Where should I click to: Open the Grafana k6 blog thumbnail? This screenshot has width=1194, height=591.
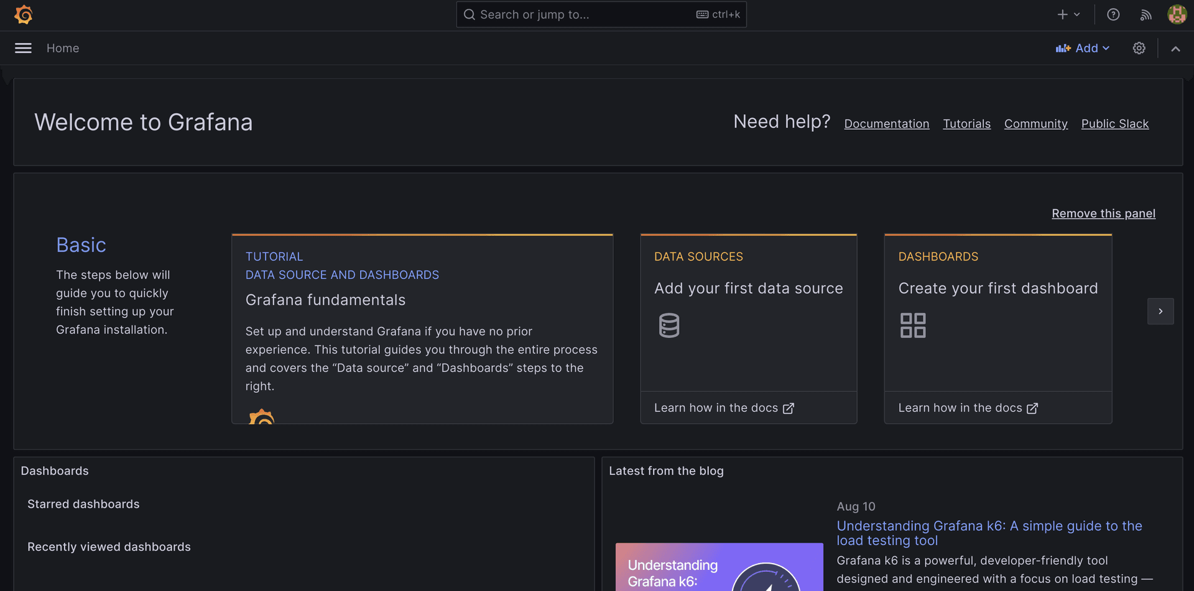click(x=719, y=567)
